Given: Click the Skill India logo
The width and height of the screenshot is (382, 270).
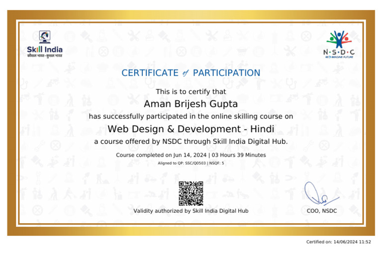Looking at the screenshot, I should pos(45,44).
